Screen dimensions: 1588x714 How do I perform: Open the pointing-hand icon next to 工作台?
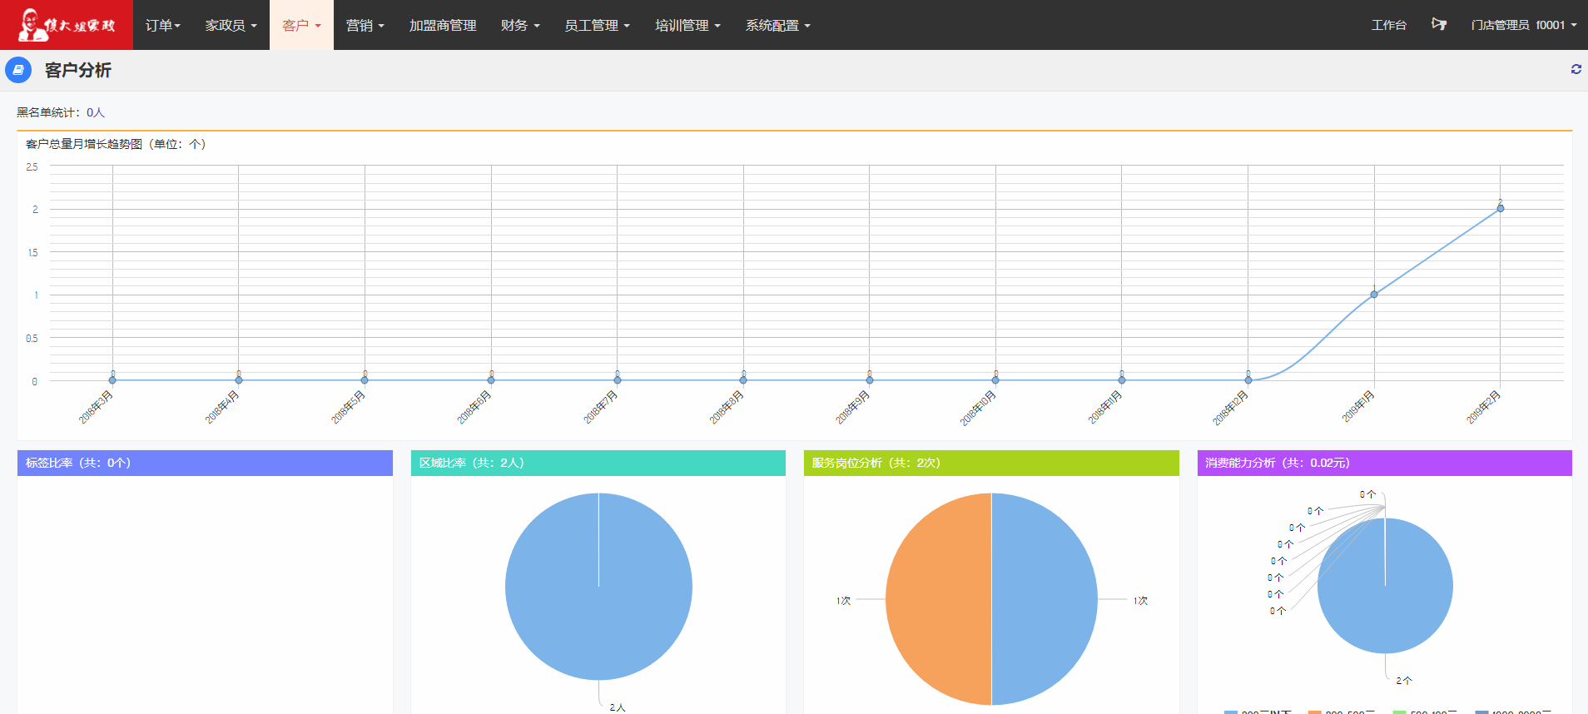click(1439, 24)
